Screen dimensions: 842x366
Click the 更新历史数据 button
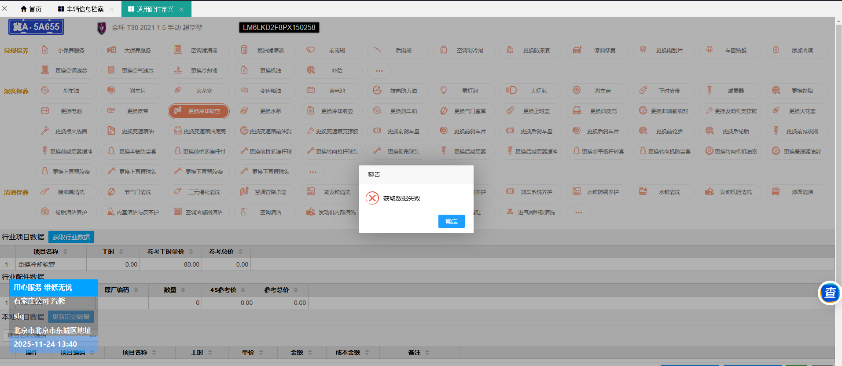(x=71, y=317)
